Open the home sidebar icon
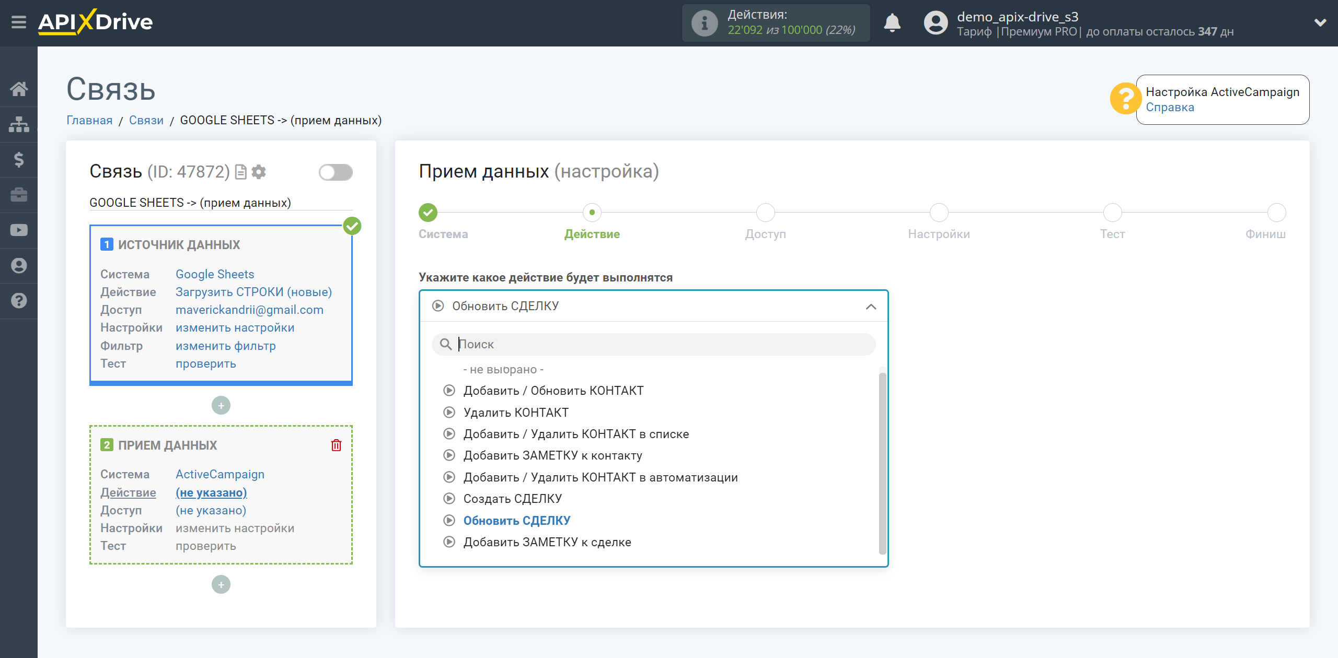This screenshot has height=658, width=1338. pyautogui.click(x=19, y=89)
